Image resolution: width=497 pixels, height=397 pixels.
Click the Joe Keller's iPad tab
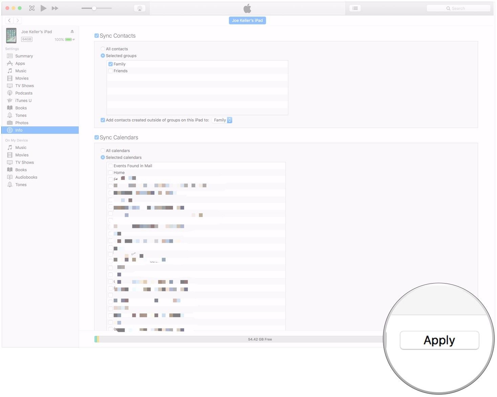[x=247, y=21]
